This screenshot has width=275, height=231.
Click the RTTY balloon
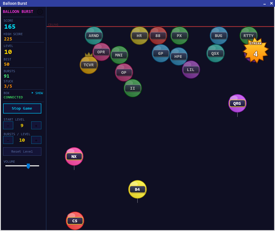249,36
